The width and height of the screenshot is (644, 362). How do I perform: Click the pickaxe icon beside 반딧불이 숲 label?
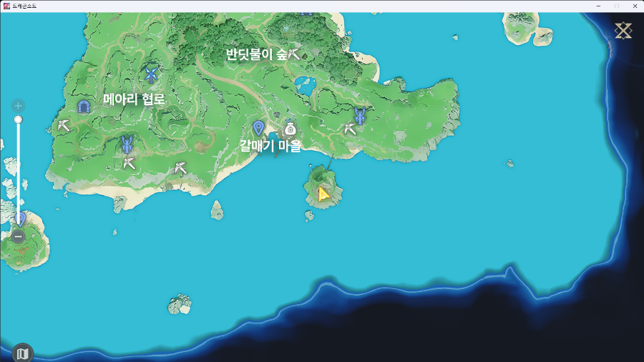point(293,54)
